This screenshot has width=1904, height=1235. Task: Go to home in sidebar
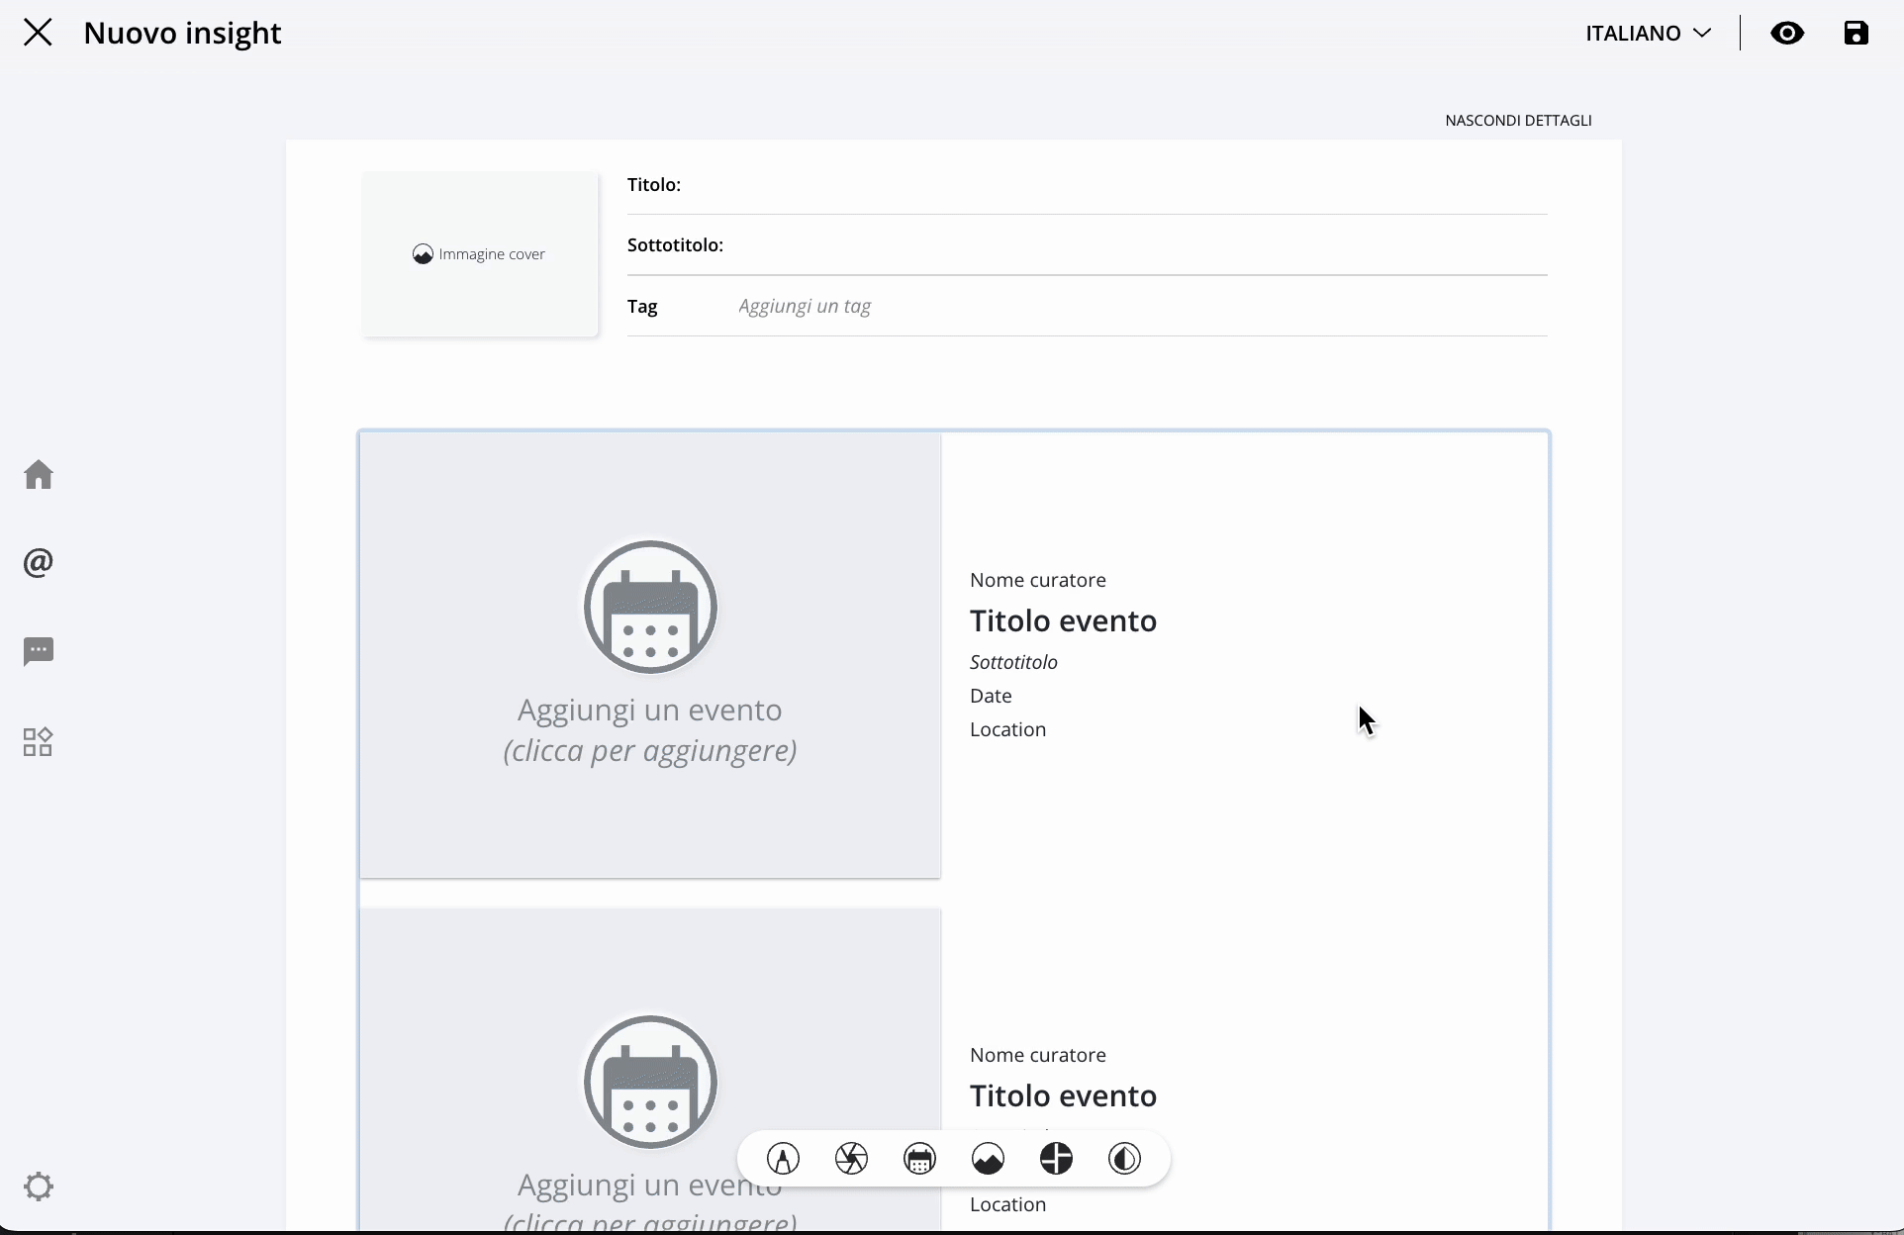tap(39, 475)
